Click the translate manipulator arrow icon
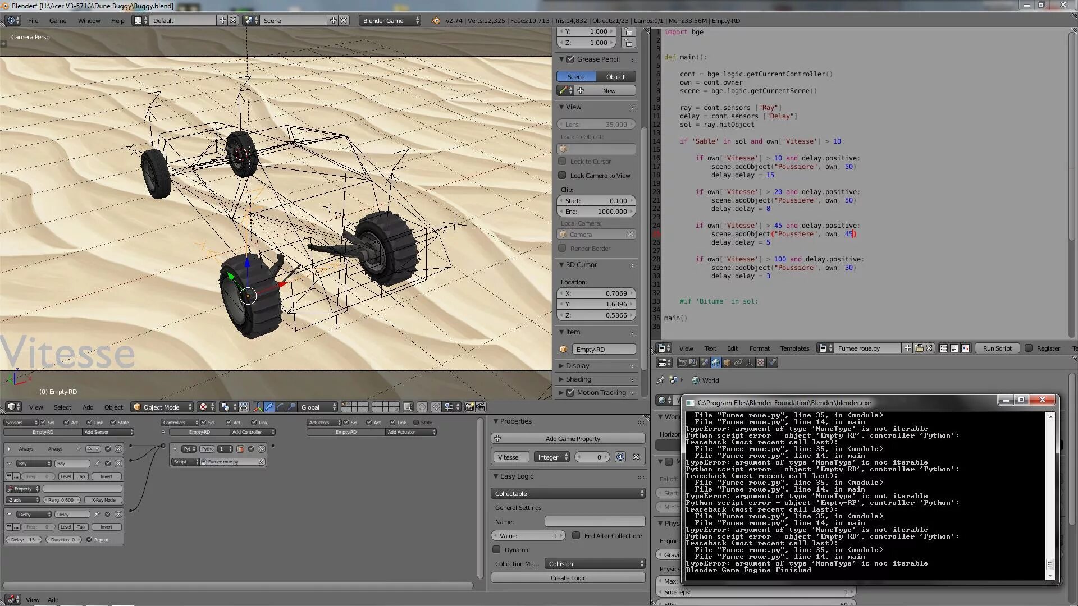Screen dimensions: 1078x606 coord(269,407)
